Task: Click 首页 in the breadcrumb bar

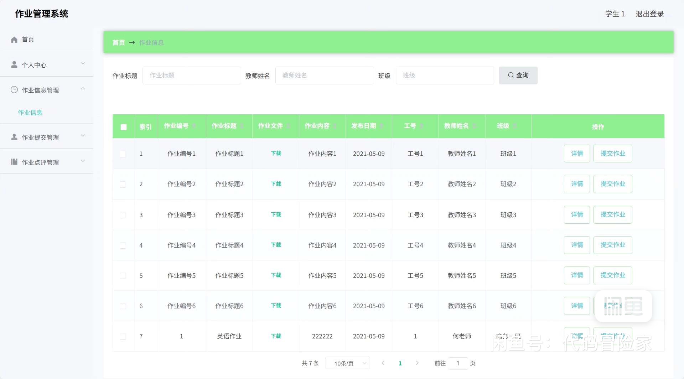Action: coord(119,43)
